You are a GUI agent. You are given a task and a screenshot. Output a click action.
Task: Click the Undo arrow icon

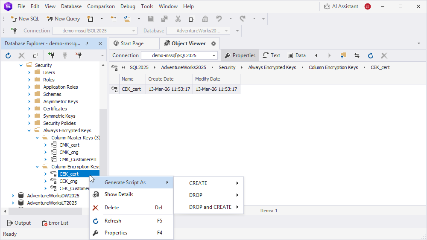coord(219,19)
